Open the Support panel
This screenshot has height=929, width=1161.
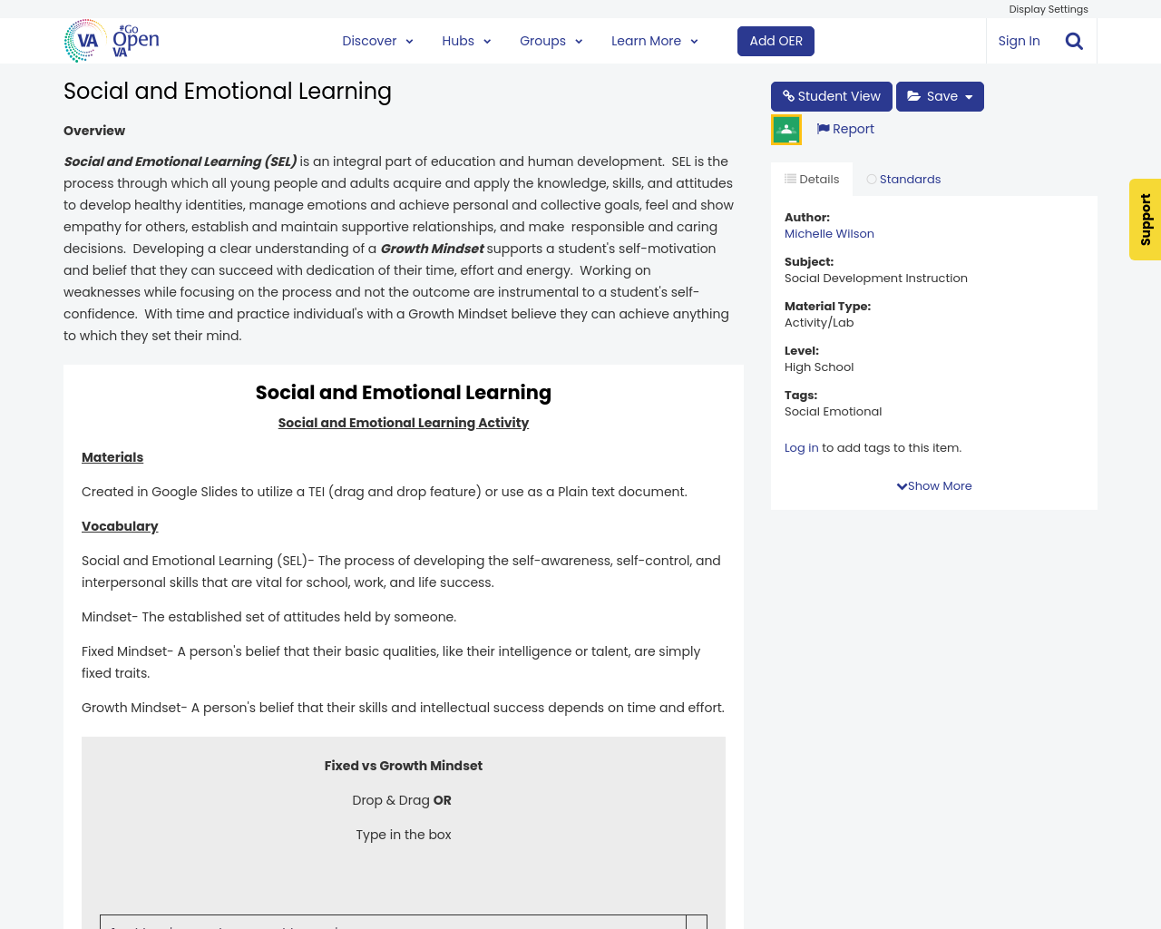click(x=1145, y=220)
